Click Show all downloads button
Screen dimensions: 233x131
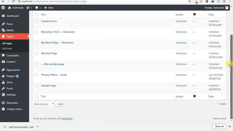pyautogui.click(x=219, y=126)
